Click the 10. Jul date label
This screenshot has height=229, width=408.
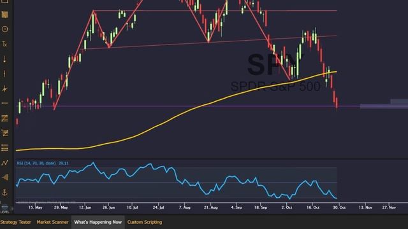(132, 207)
